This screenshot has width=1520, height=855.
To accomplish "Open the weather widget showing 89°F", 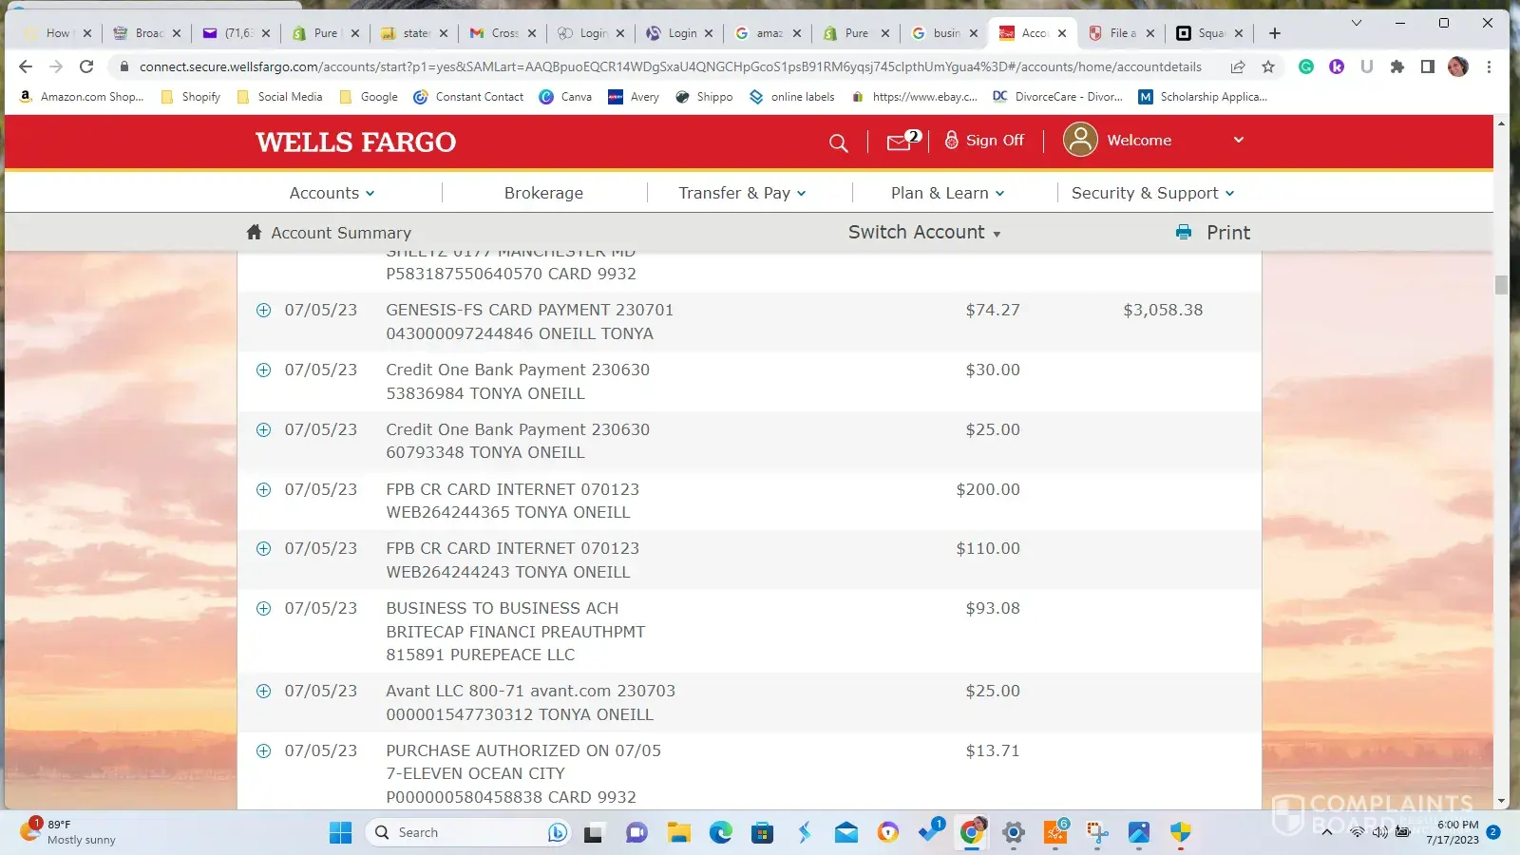I will point(68,832).
